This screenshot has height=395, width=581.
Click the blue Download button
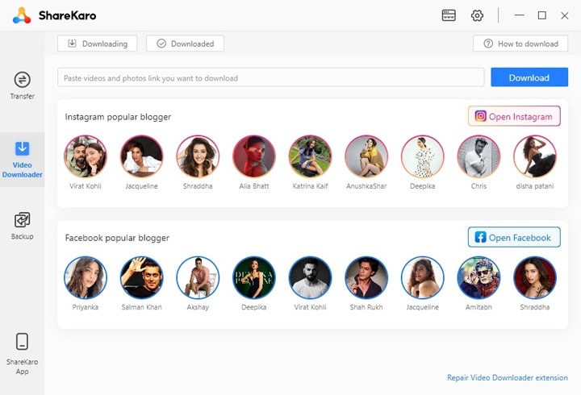tap(529, 77)
